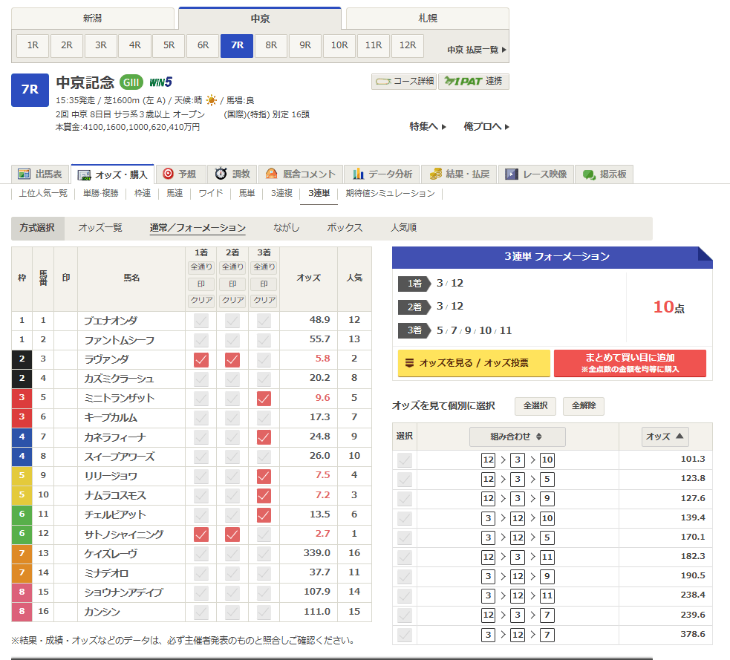Click 全解除 button
730x660 pixels.
coord(584,406)
